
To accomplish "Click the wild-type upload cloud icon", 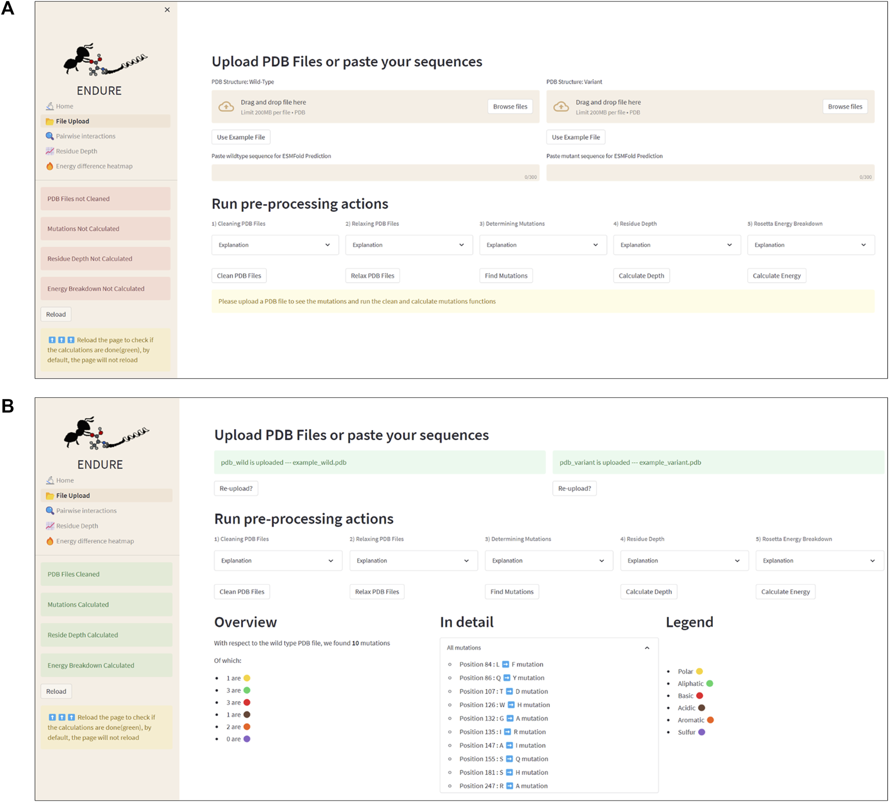I will point(226,107).
